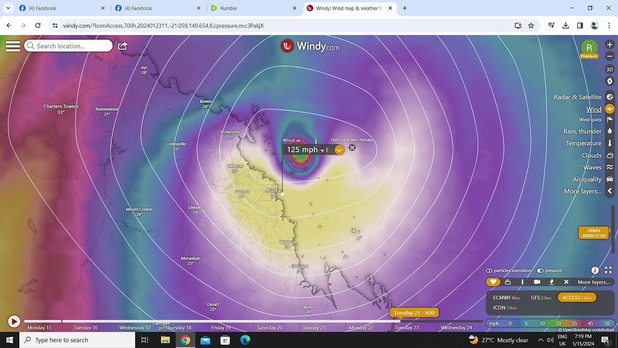Show webcams camera icon

click(537, 282)
